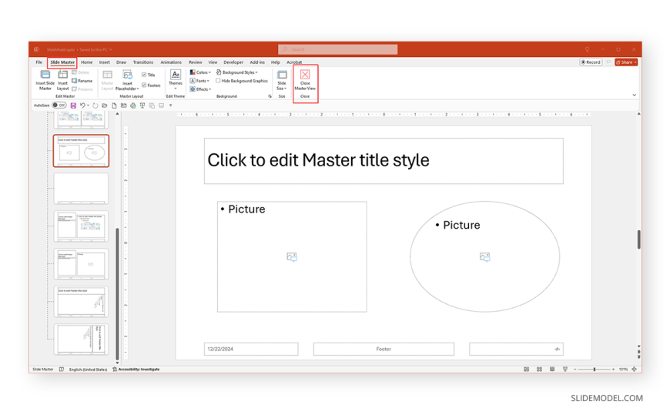The height and width of the screenshot is (415, 670).
Task: Click the Insert Layout icon
Action: click(x=63, y=75)
